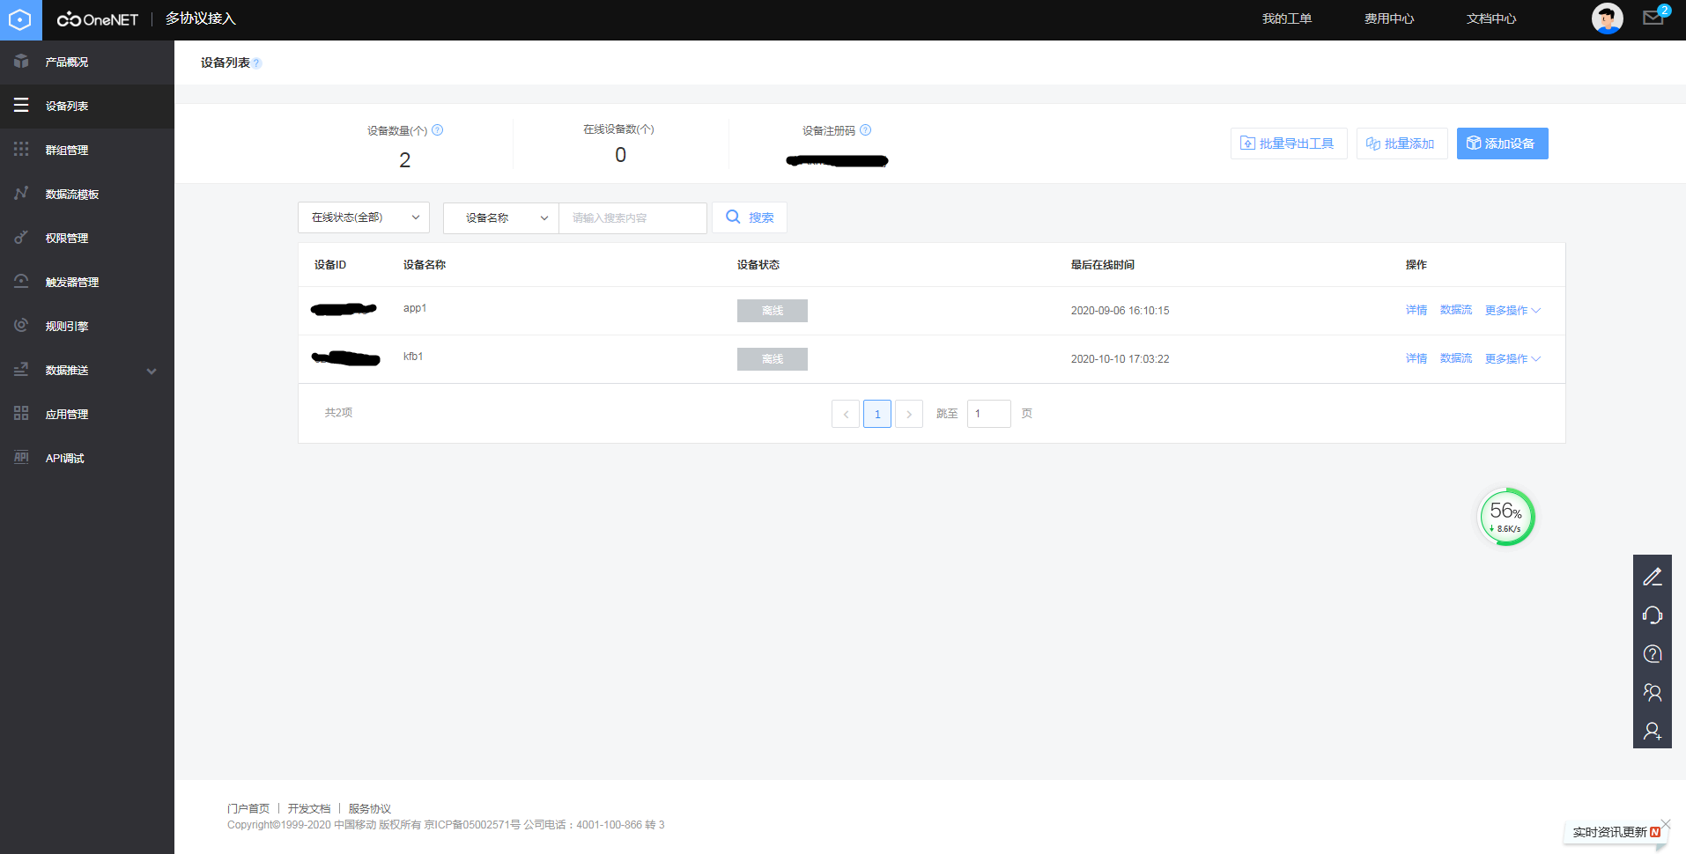Image resolution: width=1686 pixels, height=854 pixels.
Task: Open the 在线状态(全部) dropdown
Action: [x=364, y=217]
